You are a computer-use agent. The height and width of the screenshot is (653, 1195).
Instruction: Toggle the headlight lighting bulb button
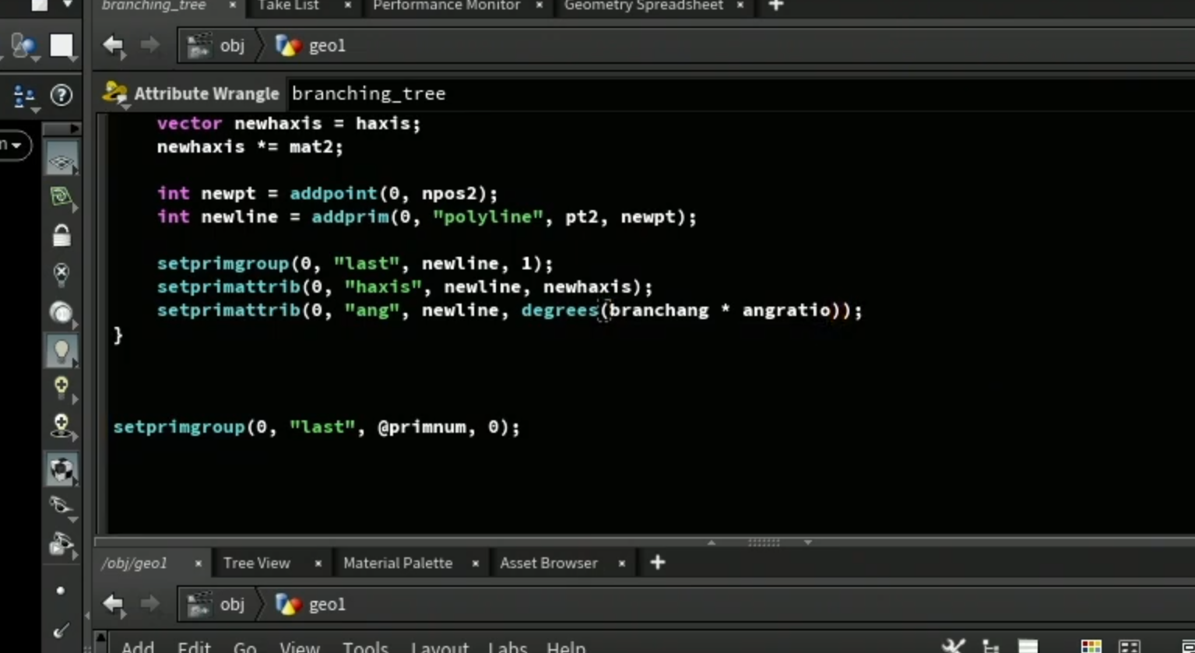pos(62,312)
